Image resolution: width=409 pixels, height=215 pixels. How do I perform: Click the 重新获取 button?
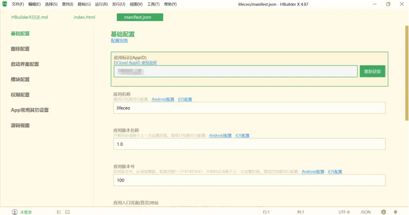373,71
